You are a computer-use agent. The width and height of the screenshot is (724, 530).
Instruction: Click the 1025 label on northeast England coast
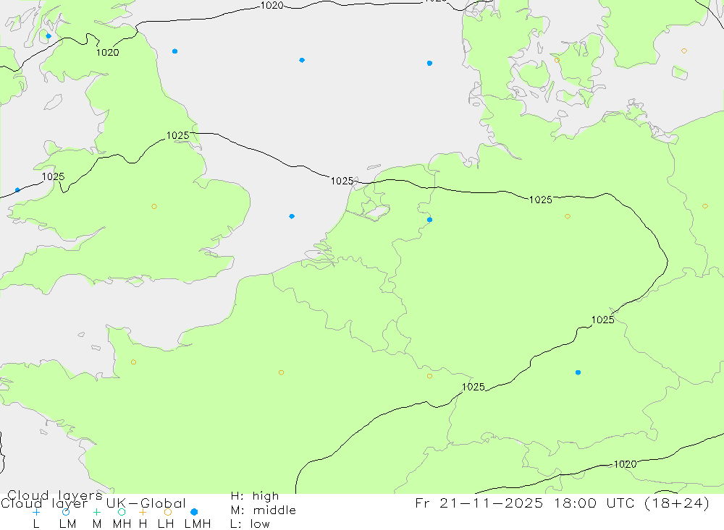(x=178, y=136)
